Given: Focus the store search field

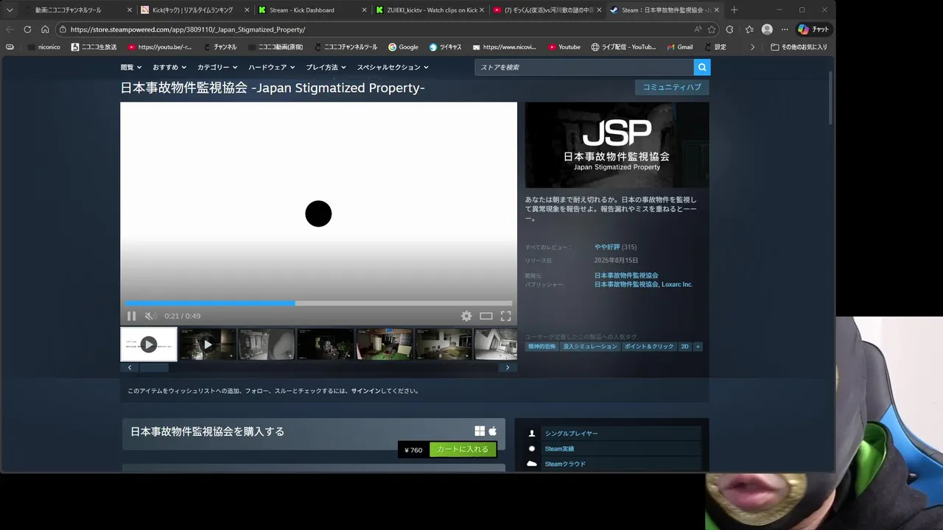Looking at the screenshot, I should tap(584, 67).
